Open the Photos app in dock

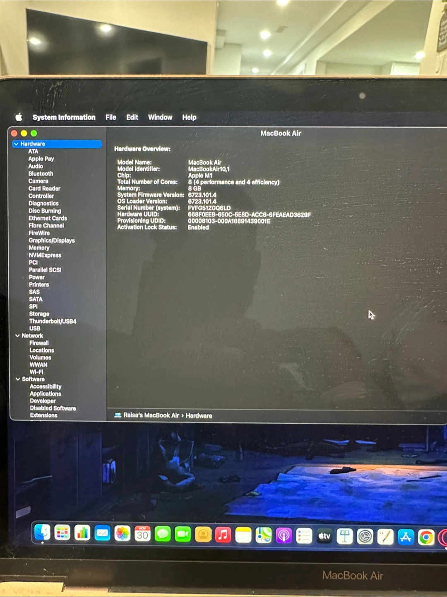123,534
